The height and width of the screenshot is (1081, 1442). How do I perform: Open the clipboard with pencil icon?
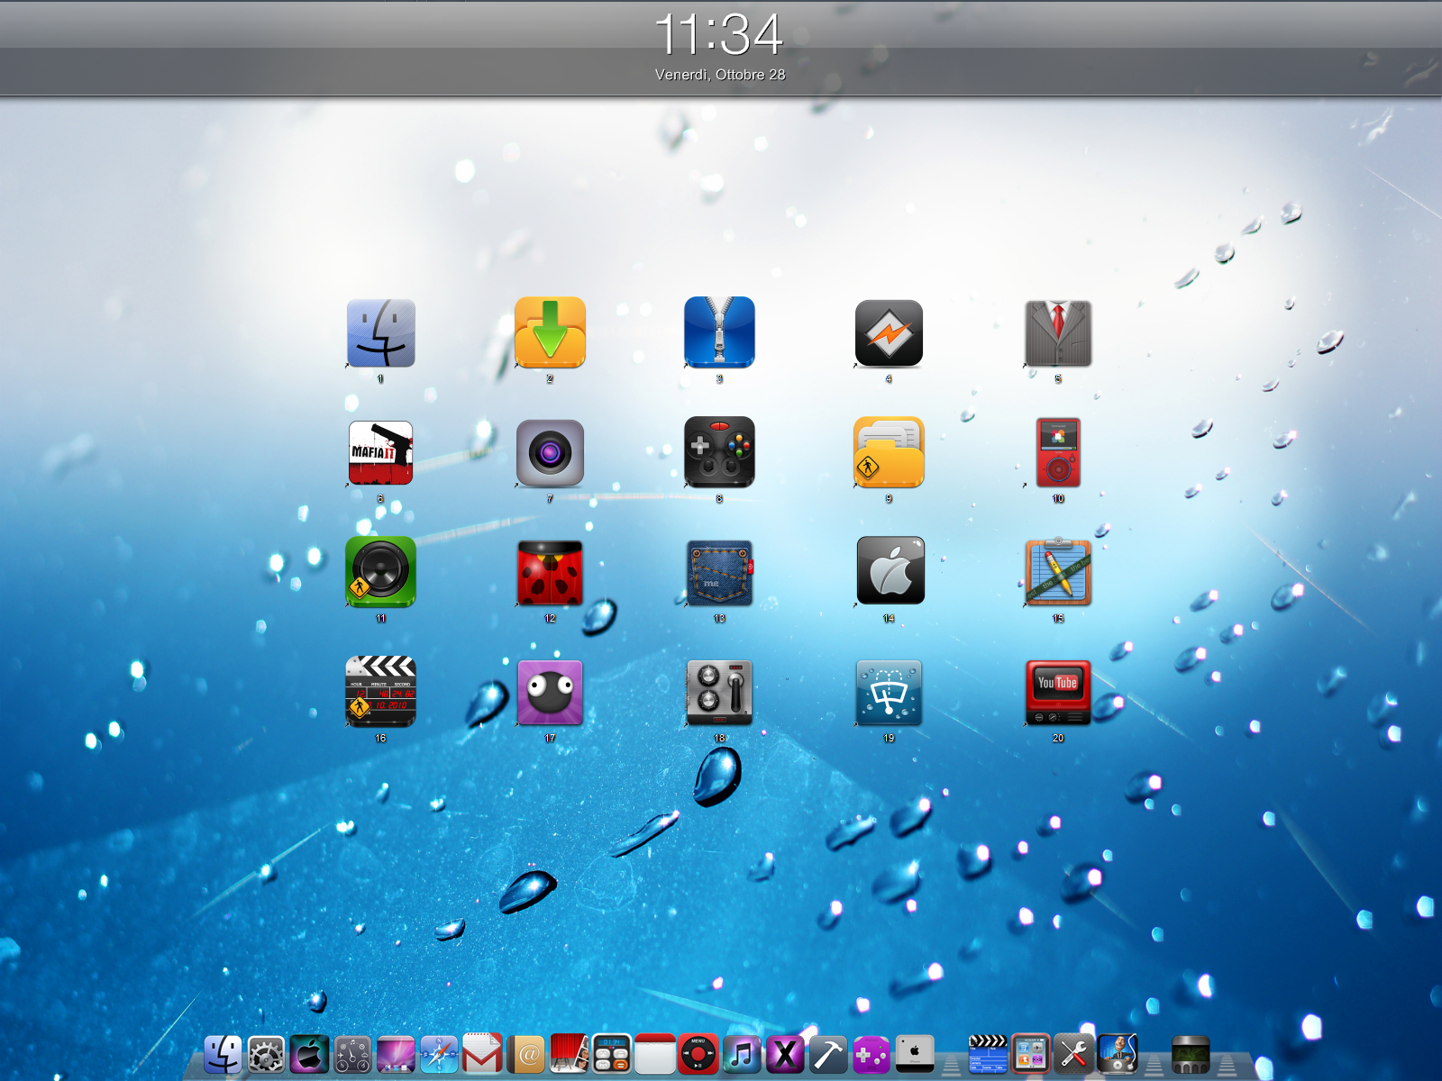(1058, 572)
